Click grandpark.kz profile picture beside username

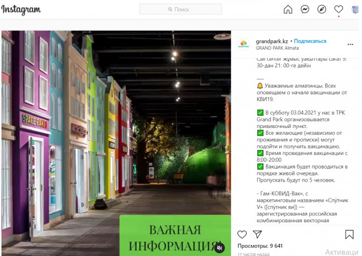click(x=244, y=44)
